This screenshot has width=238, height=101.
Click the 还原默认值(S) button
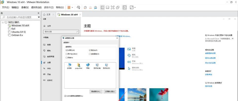[x=110, y=91]
